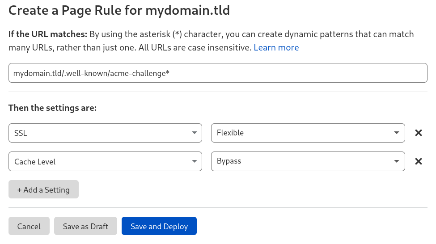This screenshot has width=436, height=244.
Task: Click Save as Draft
Action: 85,226
